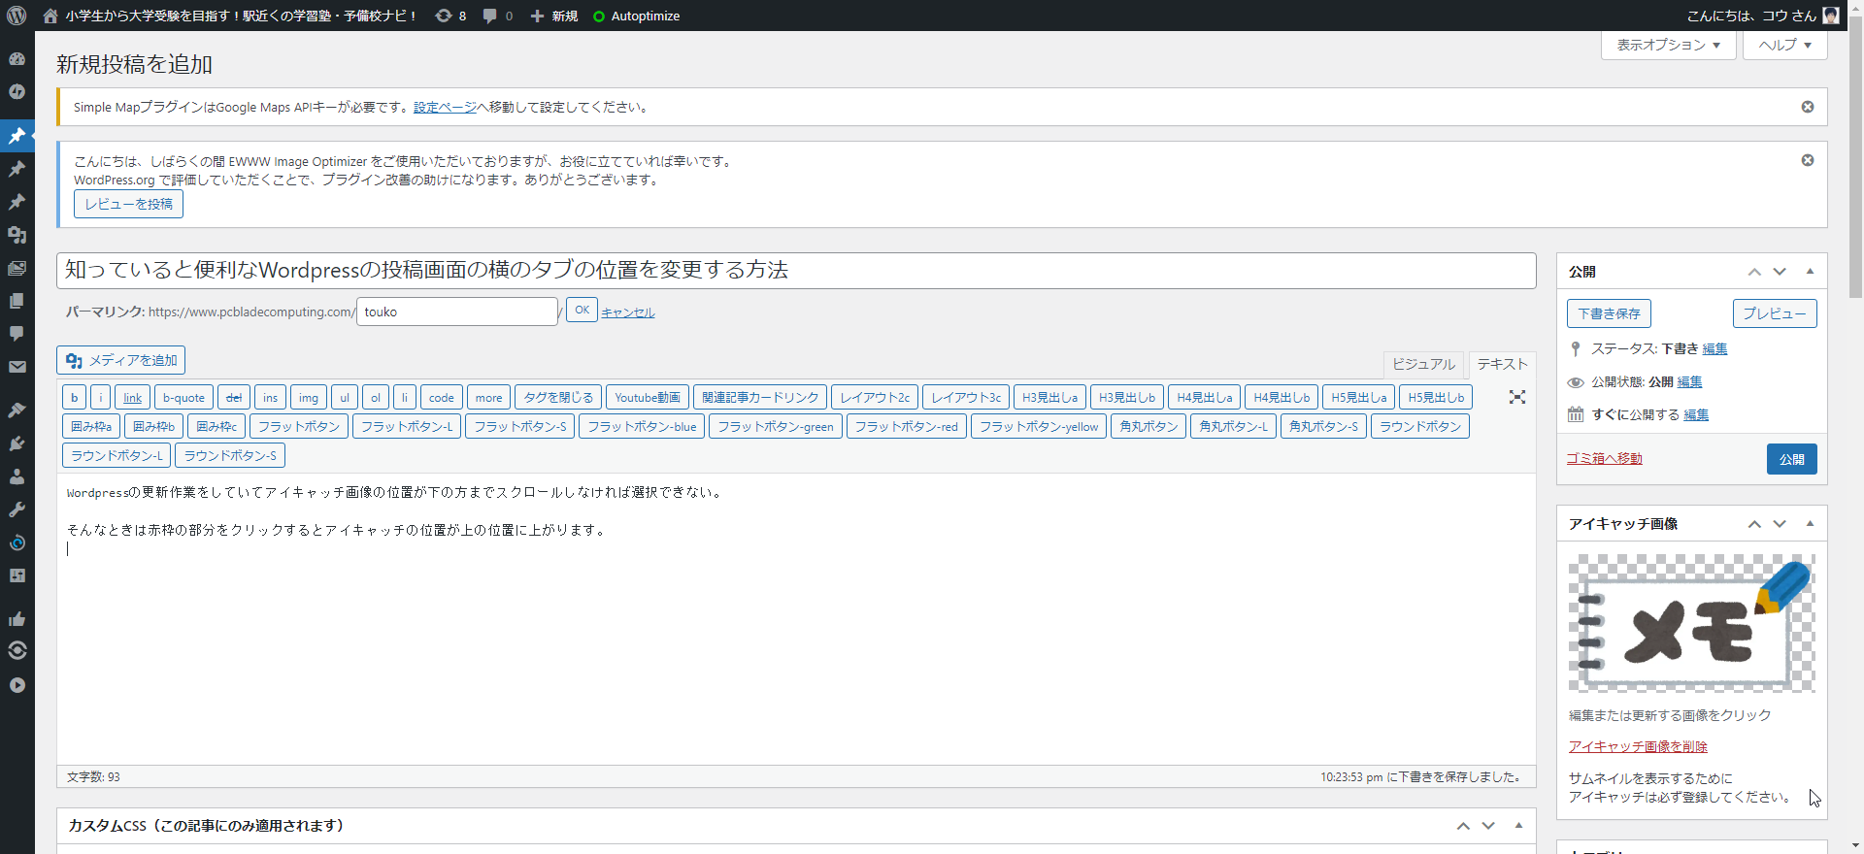Move the カスタムCSS panel down

tap(1488, 826)
